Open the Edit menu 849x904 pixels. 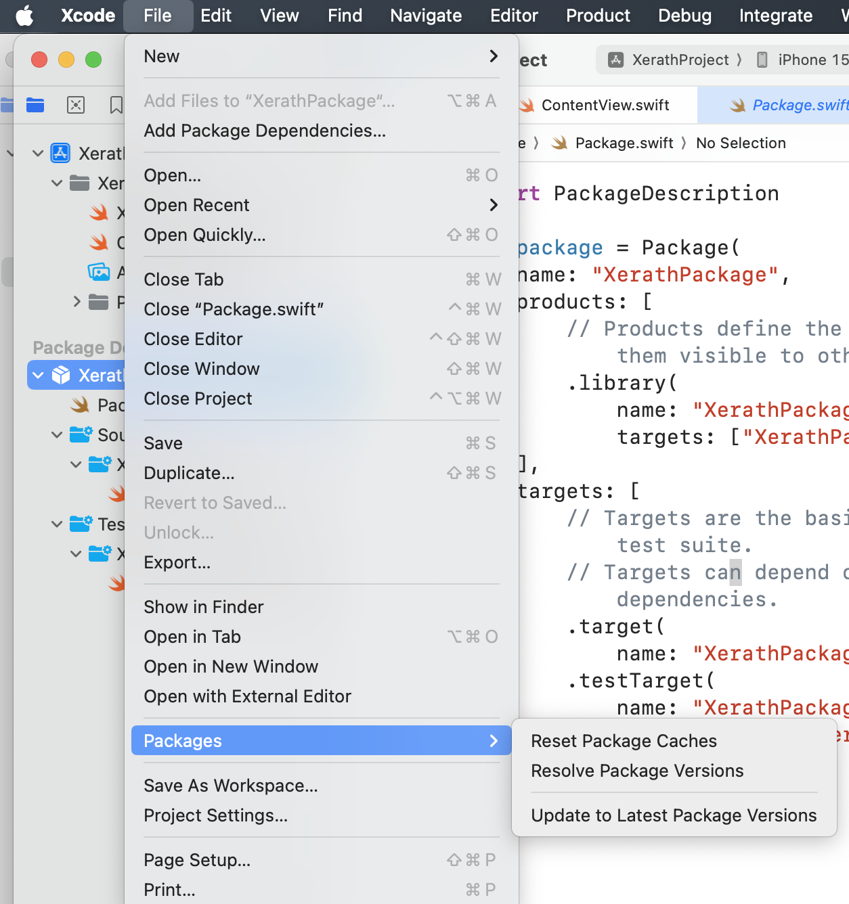216,16
